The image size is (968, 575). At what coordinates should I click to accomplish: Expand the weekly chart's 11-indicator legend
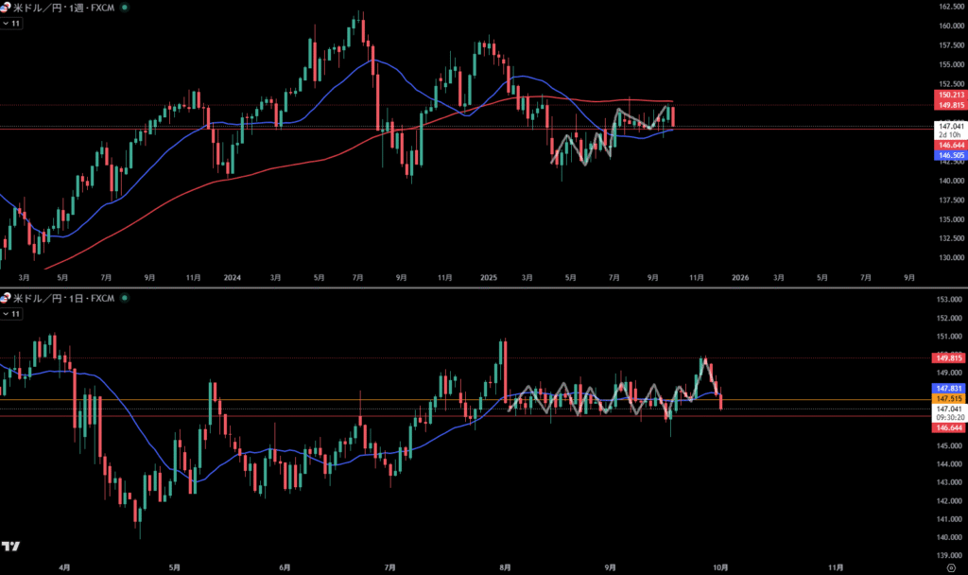(10, 21)
